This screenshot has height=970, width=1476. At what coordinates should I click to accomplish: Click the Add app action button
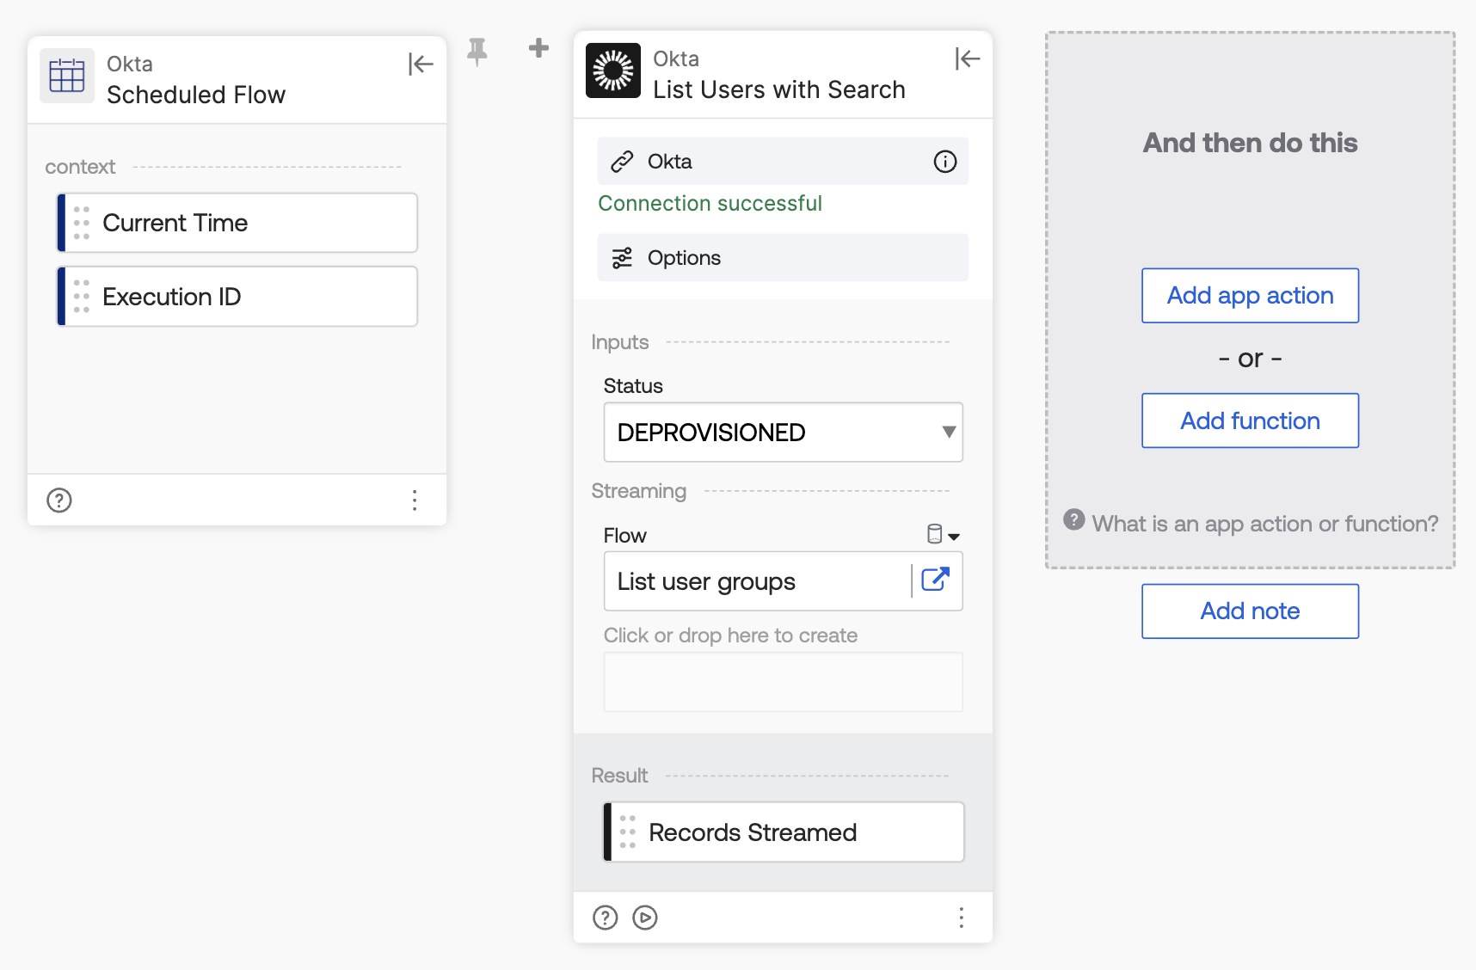coord(1251,296)
